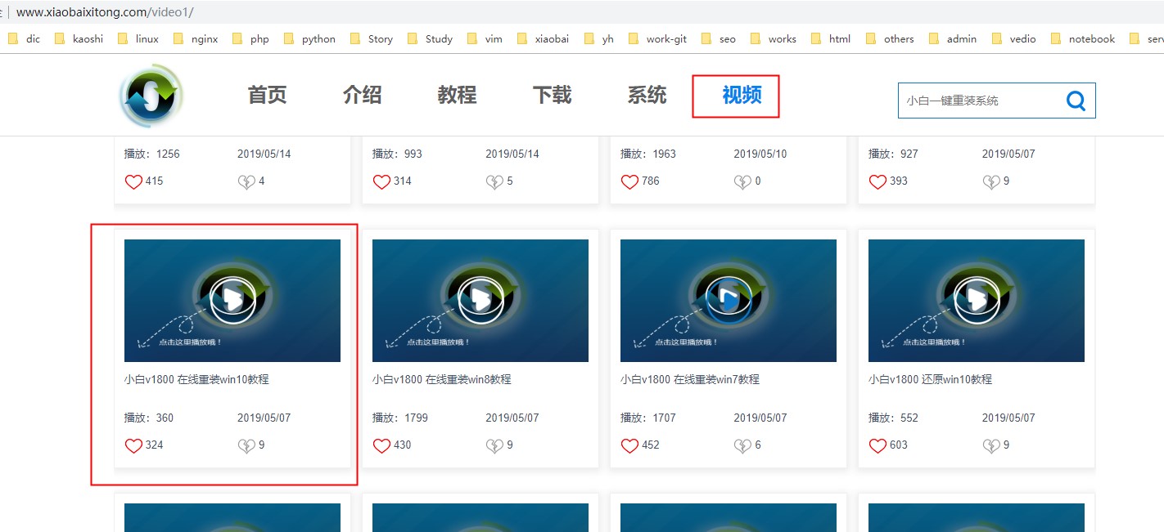Open 小白v1800 在线重装win7教程 title link
The image size is (1164, 532).
(690, 379)
